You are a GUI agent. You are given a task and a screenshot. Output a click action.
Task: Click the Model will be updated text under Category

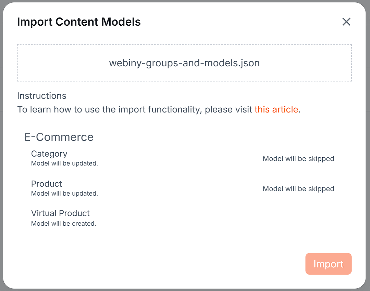[64, 163]
